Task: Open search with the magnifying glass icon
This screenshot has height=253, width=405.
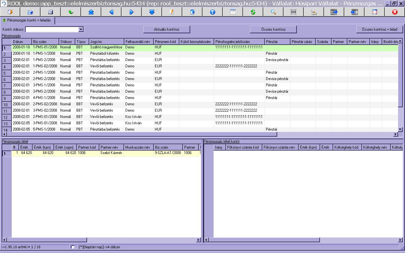Action: (273, 12)
